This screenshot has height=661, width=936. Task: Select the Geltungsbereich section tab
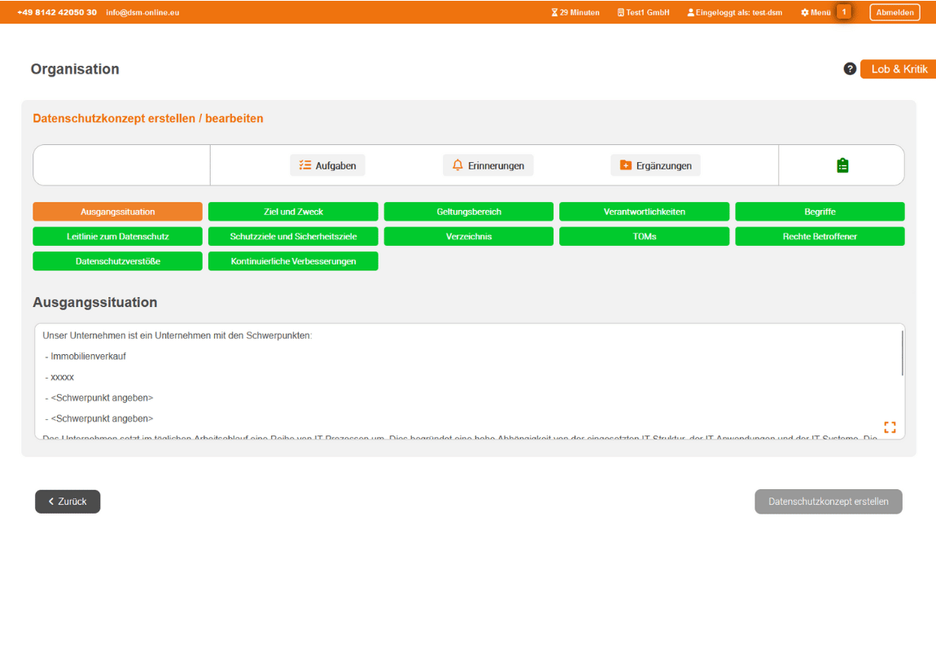coord(469,212)
